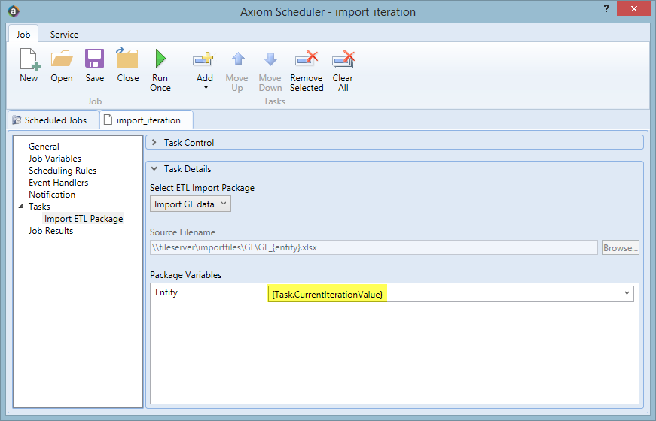Save the job using Save icon
Image resolution: width=656 pixels, height=421 pixels.
[95, 59]
